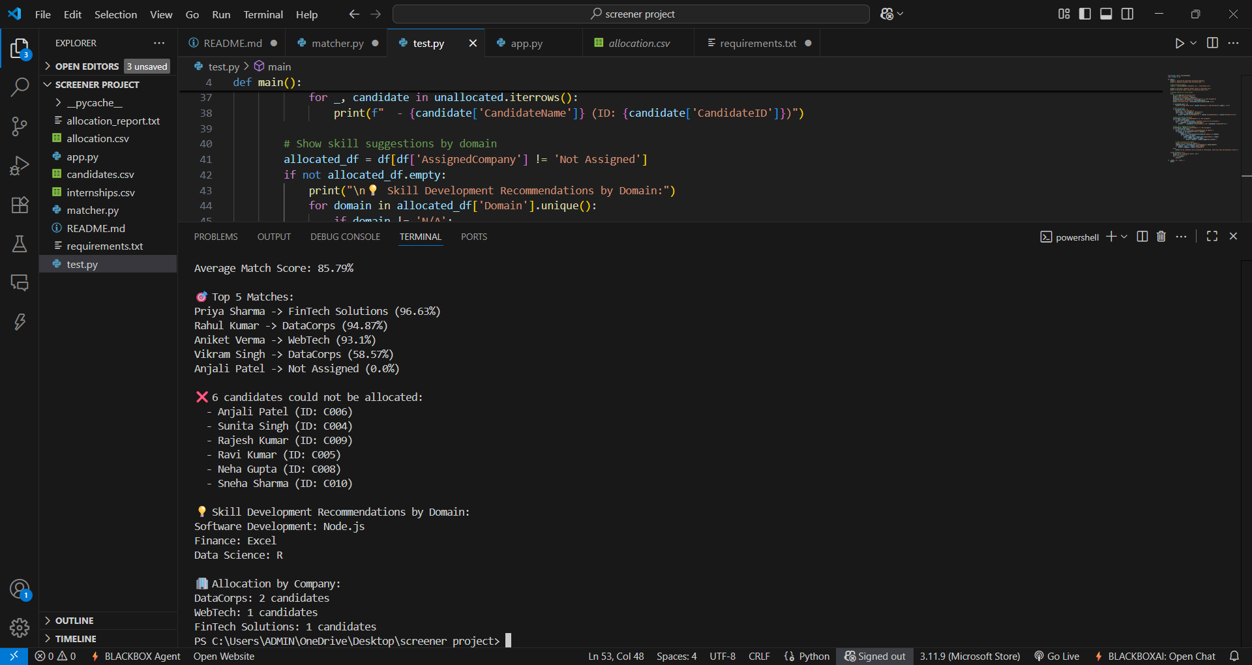Open the new terminal launch profile dropdown
Viewport: 1252px width, 665px height.
tap(1124, 237)
